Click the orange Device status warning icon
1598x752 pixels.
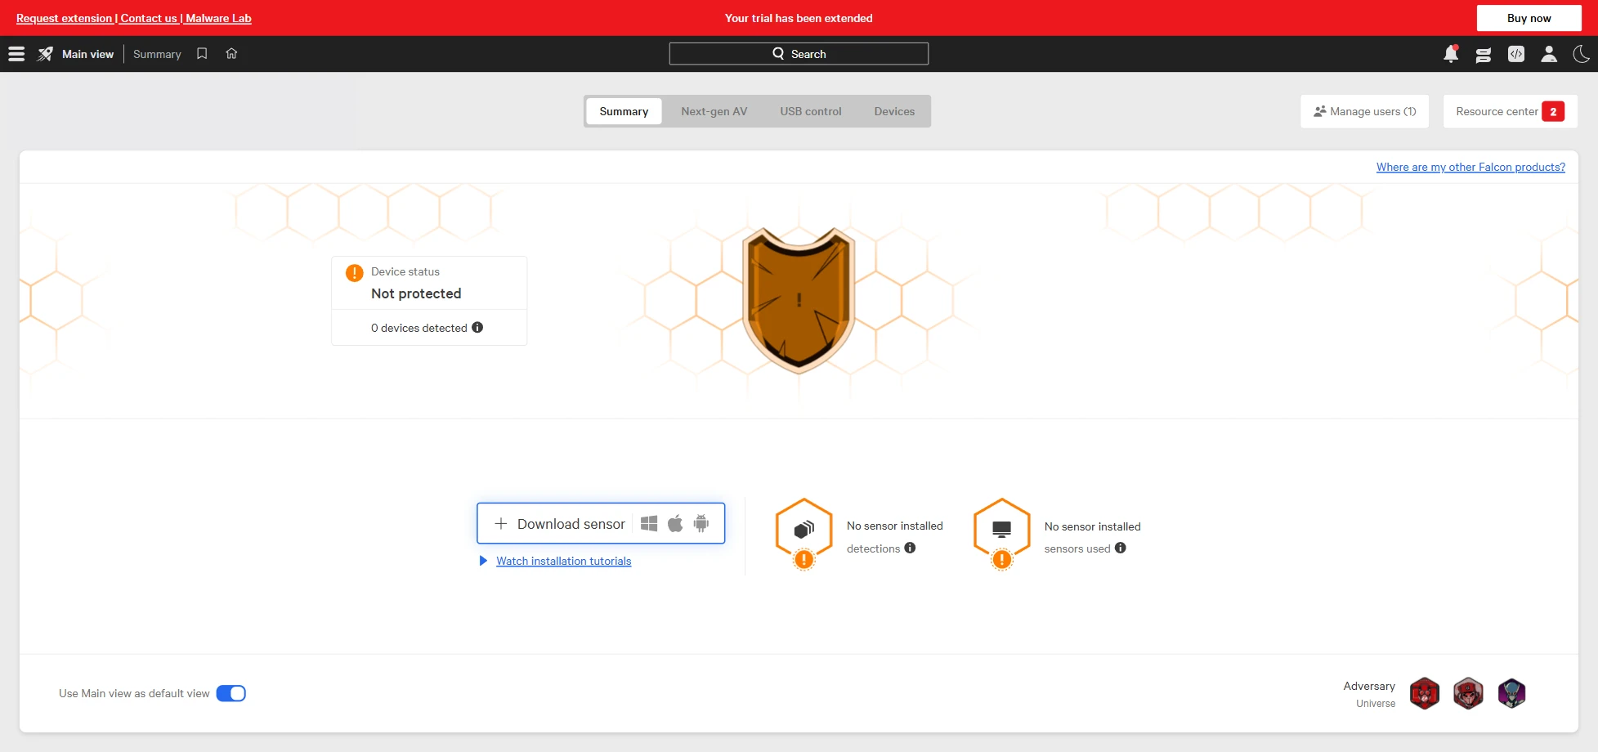click(354, 273)
